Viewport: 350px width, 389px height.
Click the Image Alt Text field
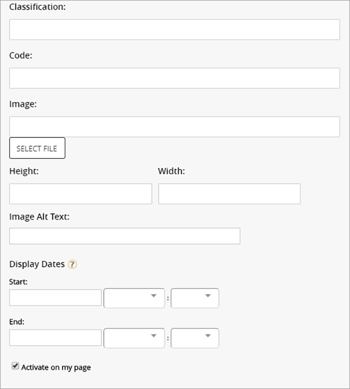tap(124, 236)
